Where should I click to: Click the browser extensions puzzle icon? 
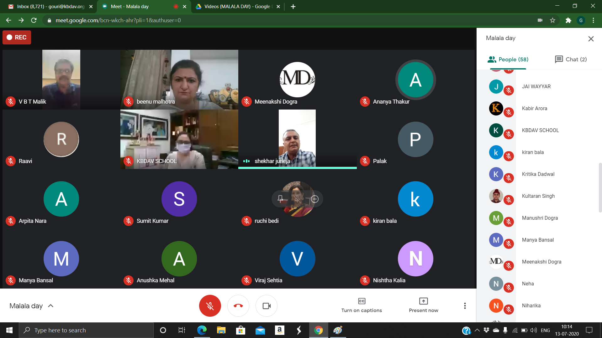pyautogui.click(x=568, y=20)
